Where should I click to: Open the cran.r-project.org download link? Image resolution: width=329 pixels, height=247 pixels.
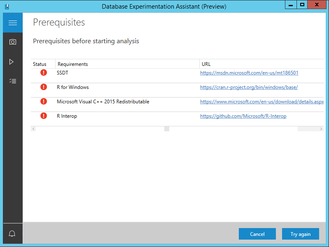click(x=249, y=87)
